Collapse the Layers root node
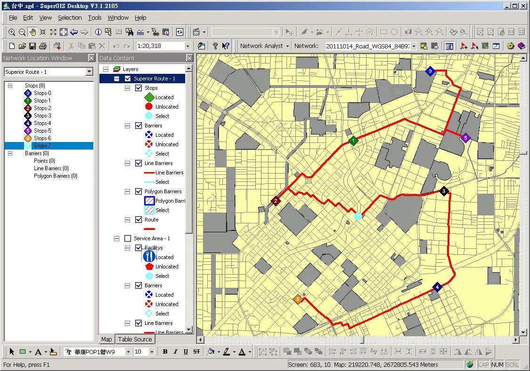Viewport: 530px width, 371px height. point(106,69)
